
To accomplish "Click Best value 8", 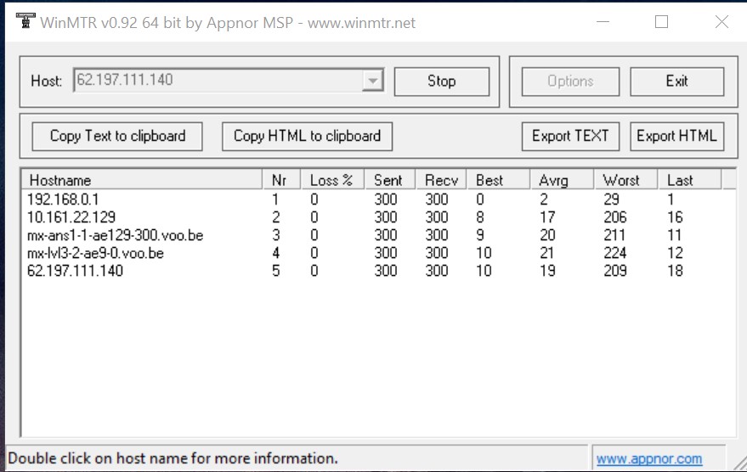I will pos(480,217).
